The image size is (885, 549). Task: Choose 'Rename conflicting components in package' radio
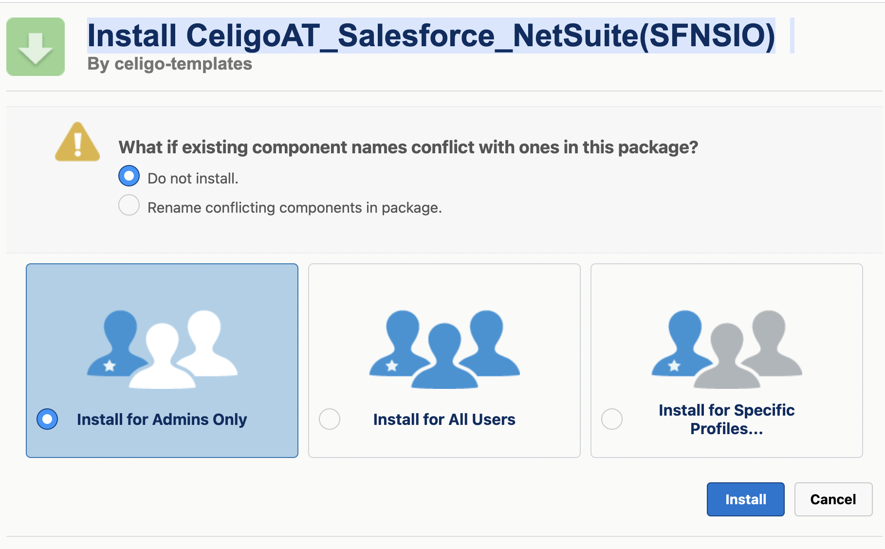(x=129, y=205)
